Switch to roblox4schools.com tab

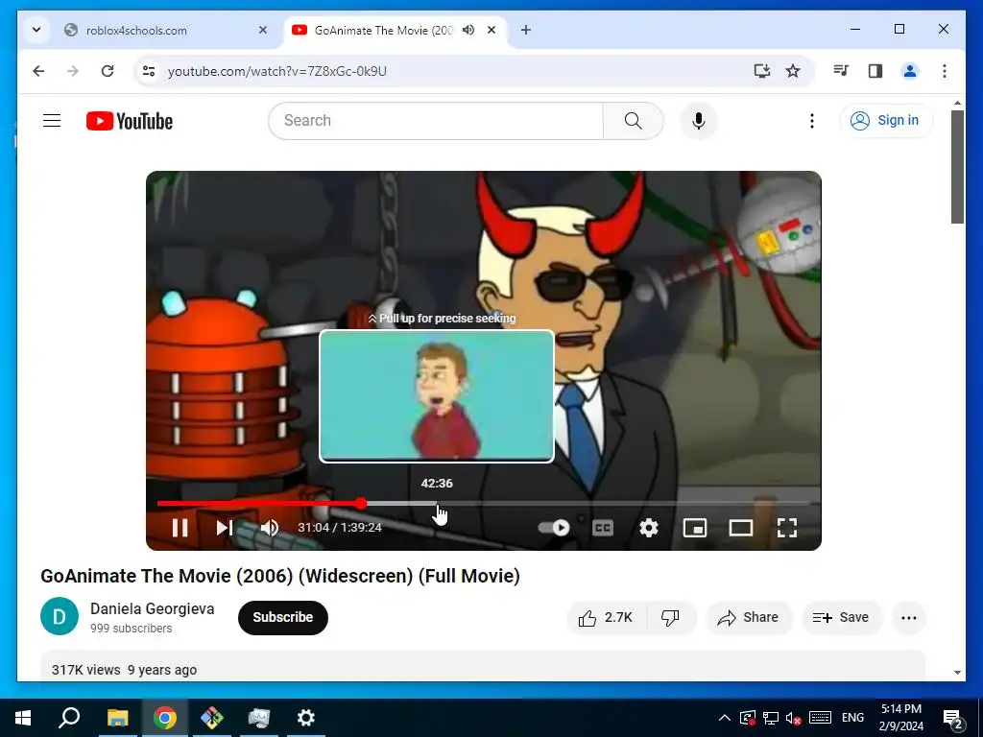point(166,30)
